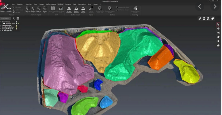Click the 2D Preview / Export command

pos(122,10)
